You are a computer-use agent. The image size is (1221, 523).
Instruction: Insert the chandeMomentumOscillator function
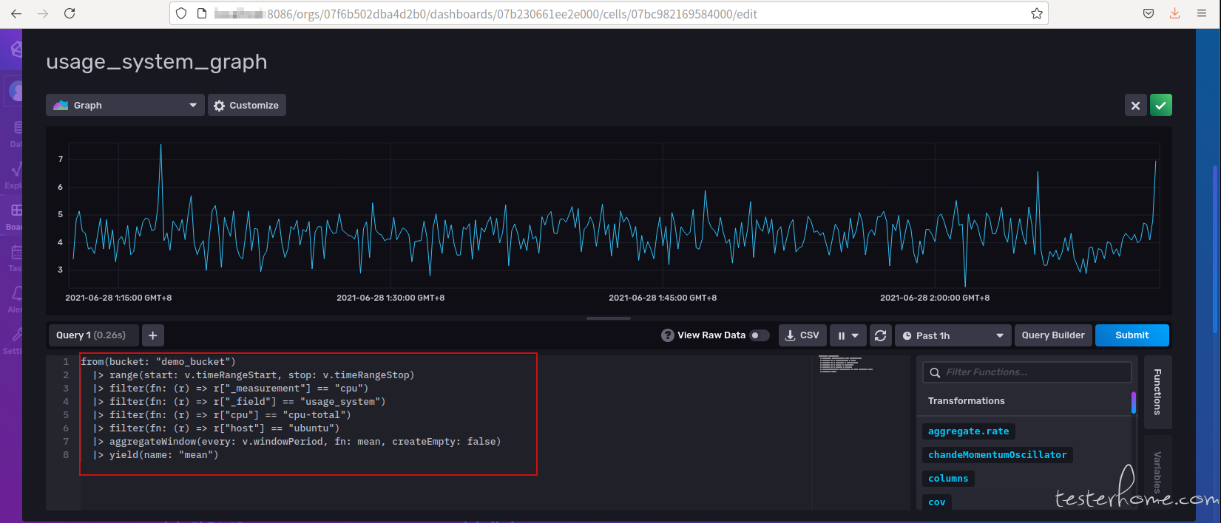(x=997, y=455)
